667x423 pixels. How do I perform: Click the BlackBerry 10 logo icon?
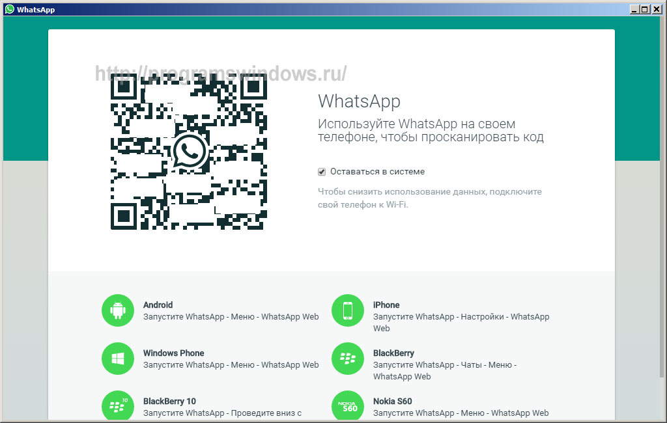pos(118,405)
